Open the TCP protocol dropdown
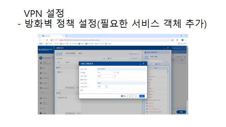Image resolution: width=226 pixels, height=127 pixels. (x=115, y=72)
